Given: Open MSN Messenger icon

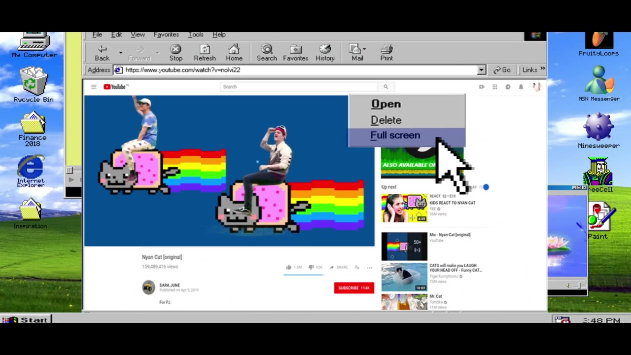Looking at the screenshot, I should point(598,84).
